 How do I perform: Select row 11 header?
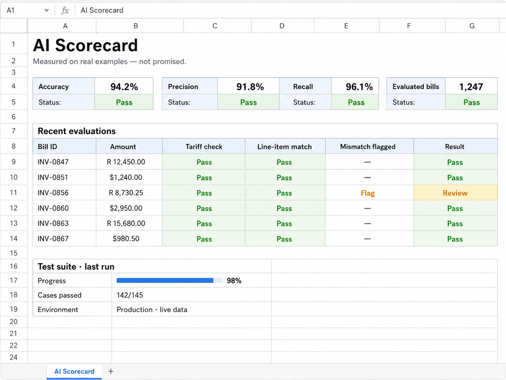[x=14, y=192]
